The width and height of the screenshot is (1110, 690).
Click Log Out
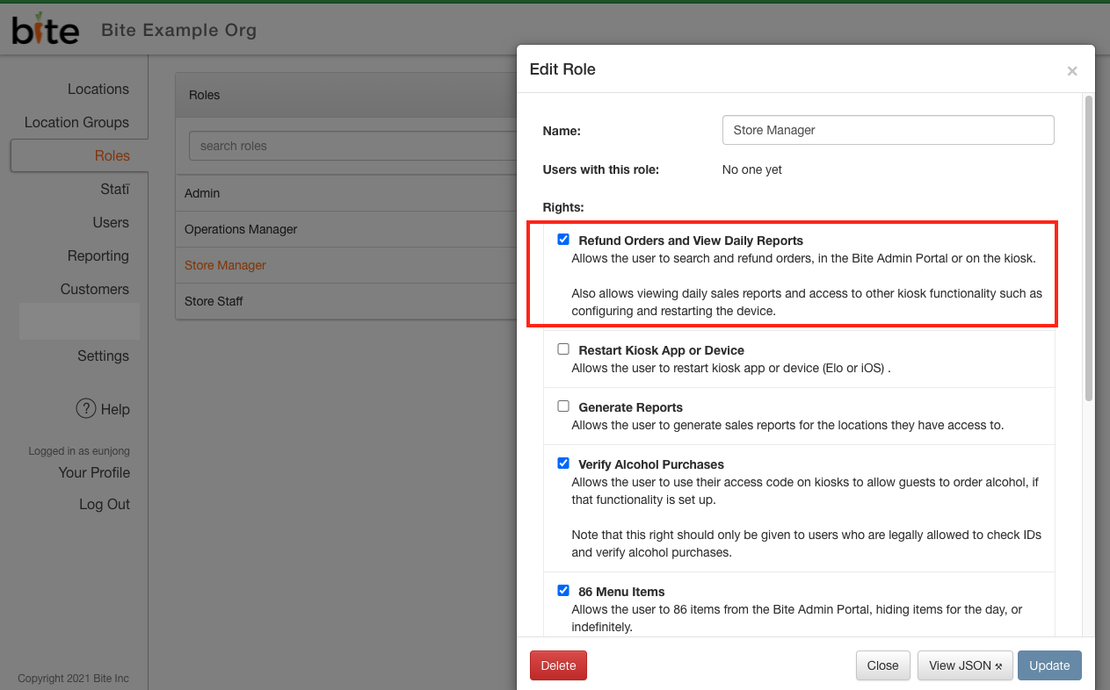tap(105, 504)
